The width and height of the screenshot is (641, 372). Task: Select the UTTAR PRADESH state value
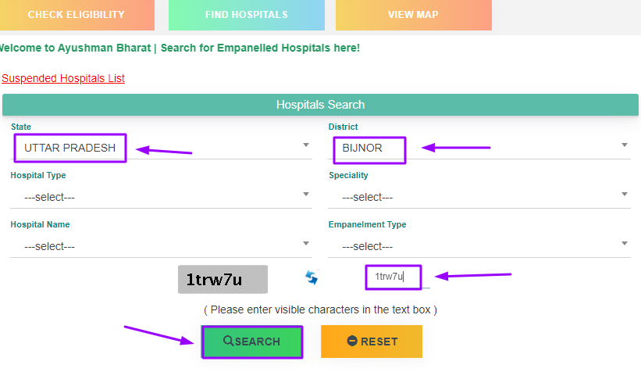click(x=70, y=148)
